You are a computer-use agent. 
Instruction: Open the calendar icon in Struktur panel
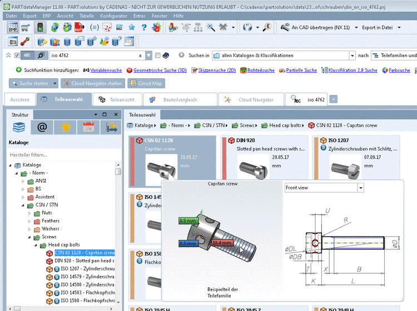pos(88,128)
